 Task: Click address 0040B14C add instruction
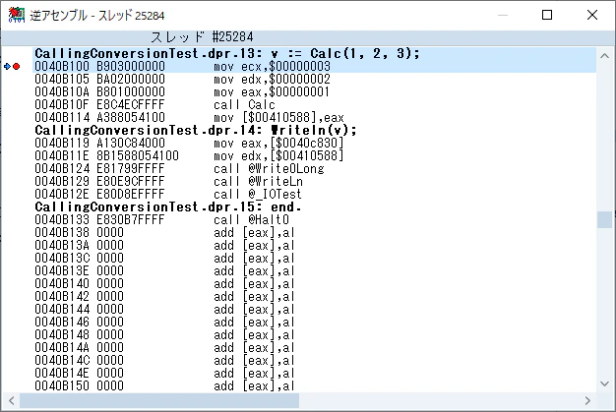click(x=314, y=360)
